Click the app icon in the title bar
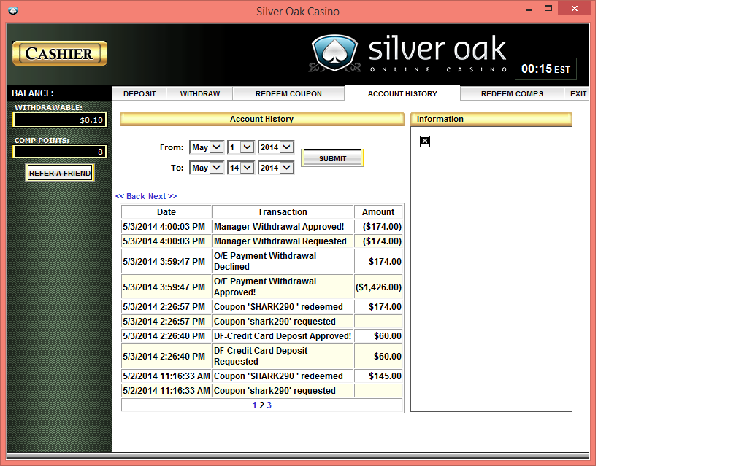Image resolution: width=736 pixels, height=466 pixels. point(13,11)
